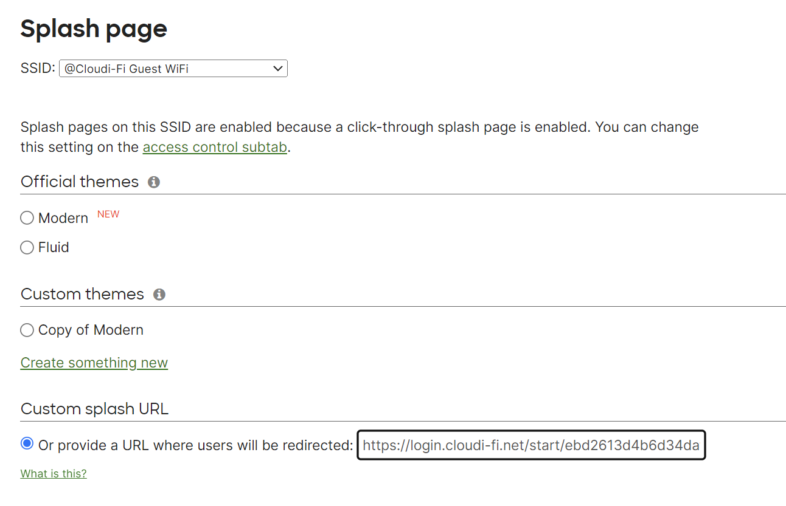786x506 pixels.
Task: Click the Splash page heading
Action: (x=94, y=29)
